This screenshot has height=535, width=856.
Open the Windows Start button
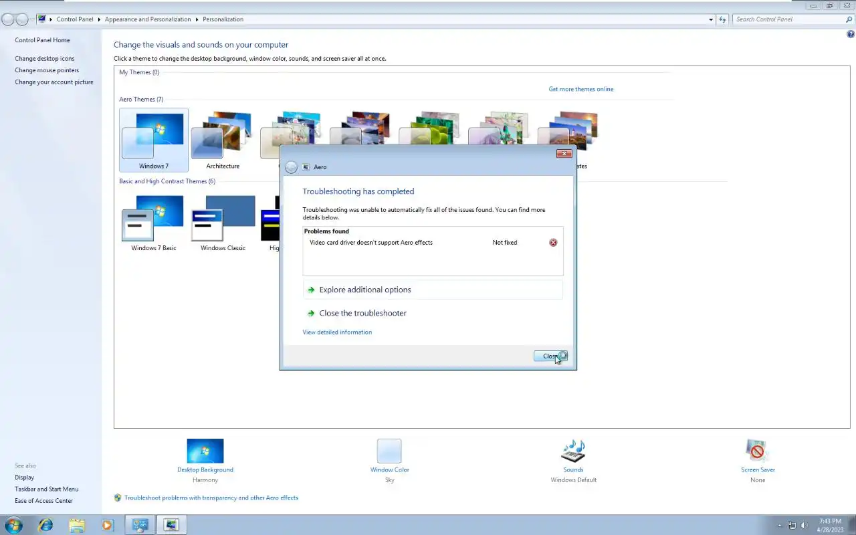coord(13,525)
